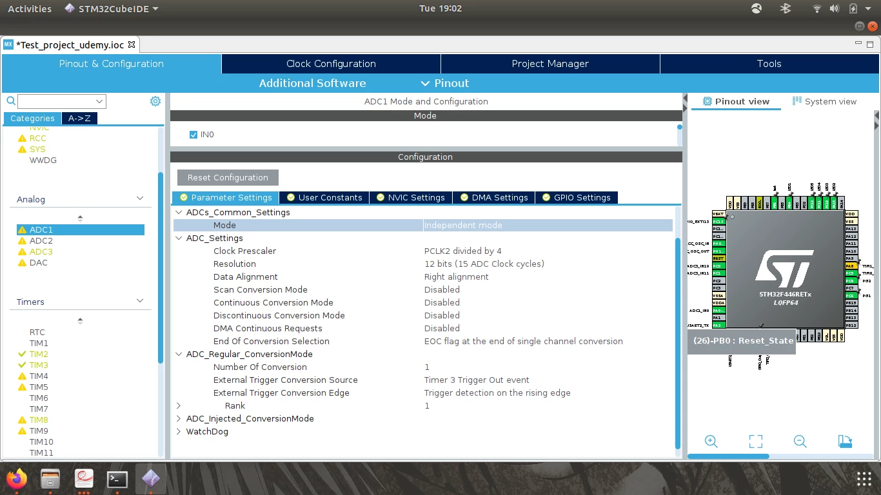This screenshot has height=495, width=881.
Task: Expand the WatchDog group
Action: tap(179, 431)
